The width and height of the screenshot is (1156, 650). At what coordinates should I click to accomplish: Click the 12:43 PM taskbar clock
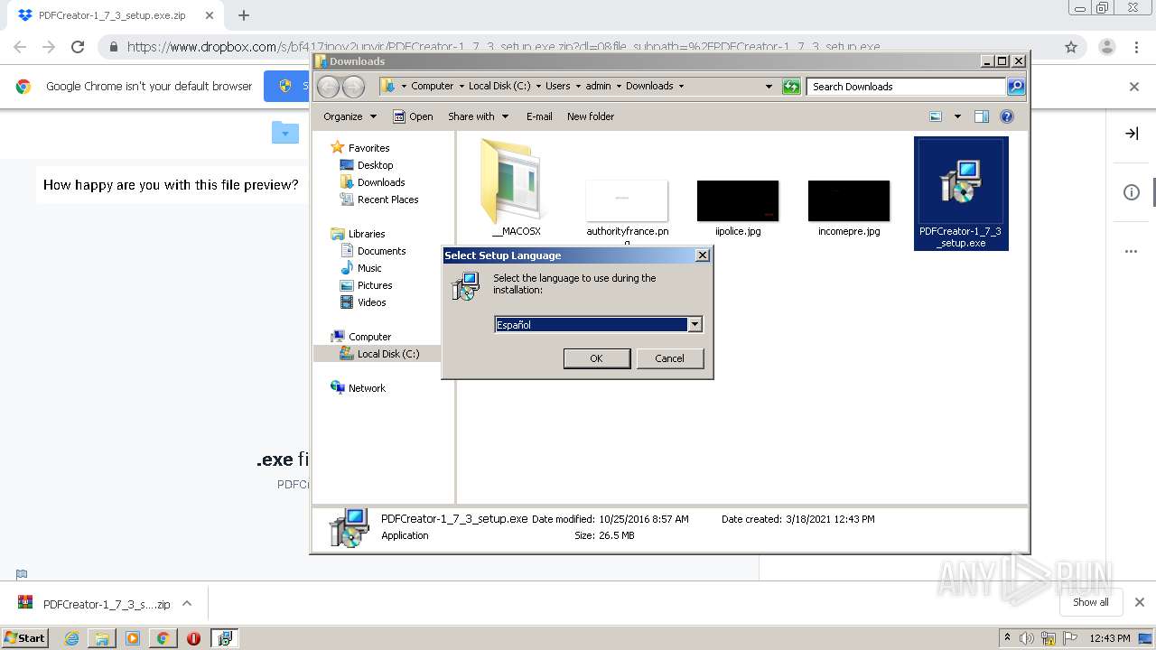coord(1110,638)
